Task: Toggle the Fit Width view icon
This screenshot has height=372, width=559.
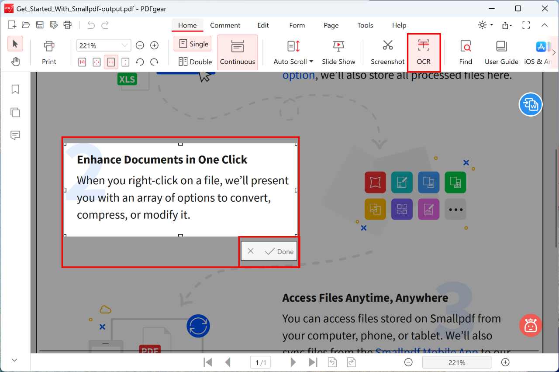Action: click(111, 62)
